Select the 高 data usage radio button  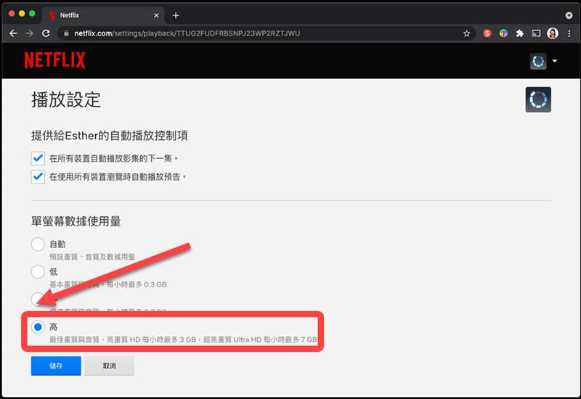[38, 328]
